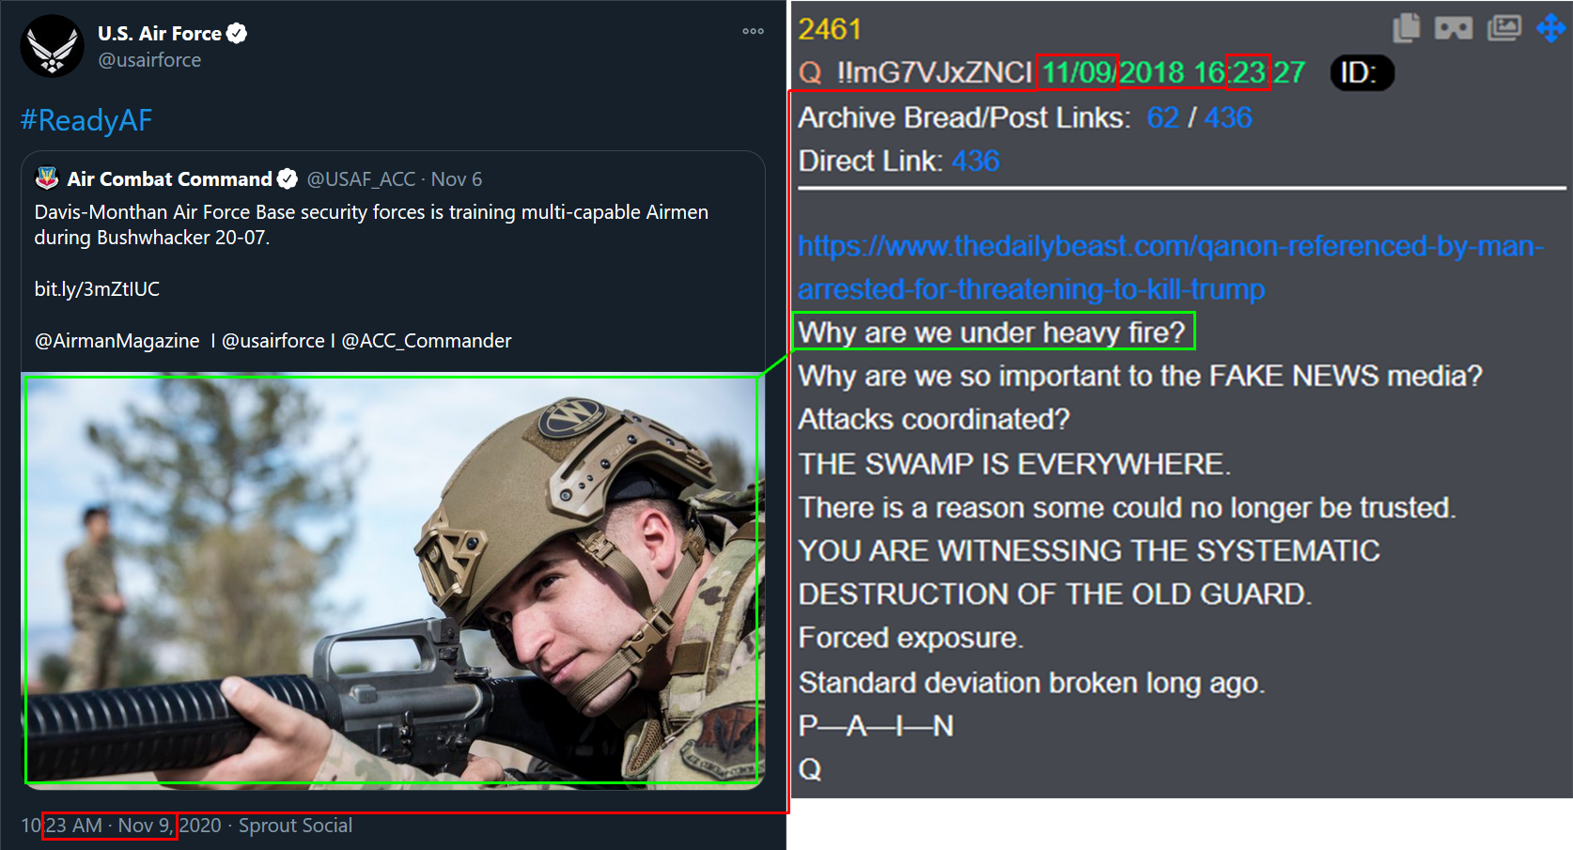1573x850 pixels.
Task: Open the #ReadyAF hashtag
Action: pos(86,120)
